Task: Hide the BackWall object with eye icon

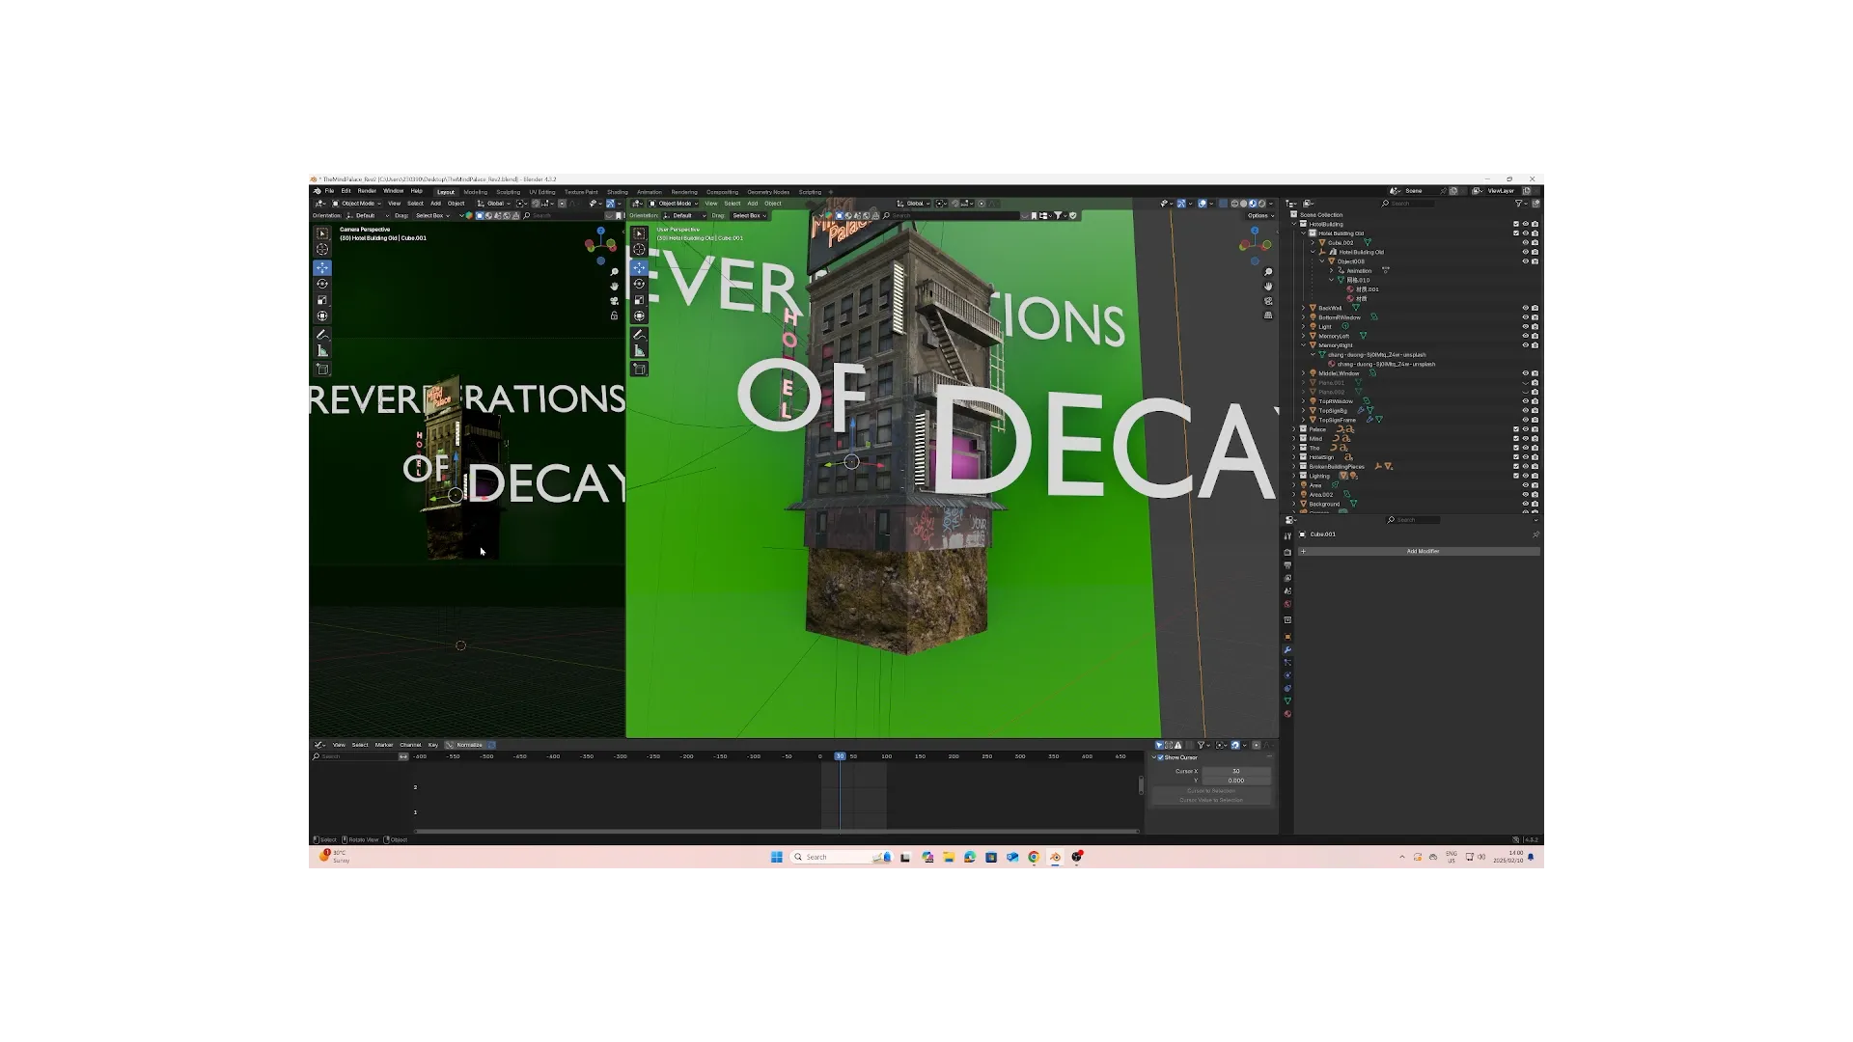Action: pos(1525,308)
